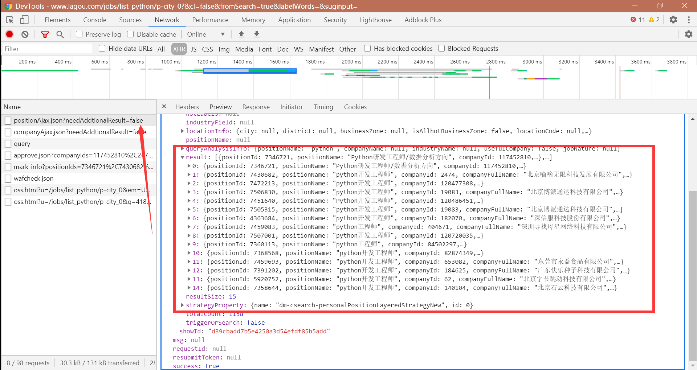The width and height of the screenshot is (697, 370).
Task: Activate the inspect element picker icon
Action: 10,20
